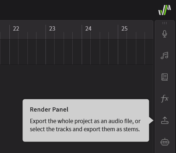Select track lane area in measure 24
This screenshot has width=176, height=153.
tap(100, 52)
